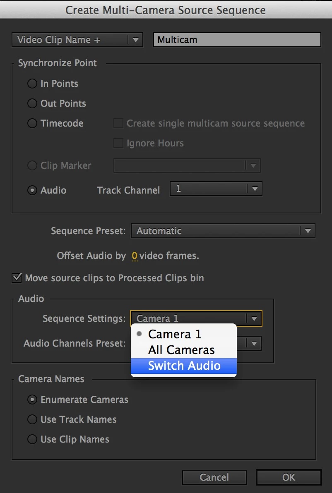Click the Sequence Settings dropdown arrow
This screenshot has height=493, width=332.
tap(254, 318)
